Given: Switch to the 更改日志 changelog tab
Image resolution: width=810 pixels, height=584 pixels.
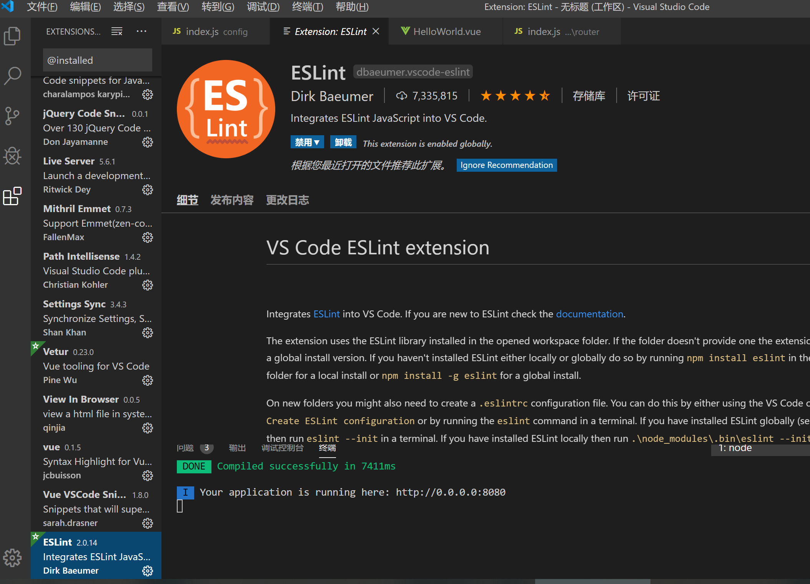Looking at the screenshot, I should click(x=288, y=200).
